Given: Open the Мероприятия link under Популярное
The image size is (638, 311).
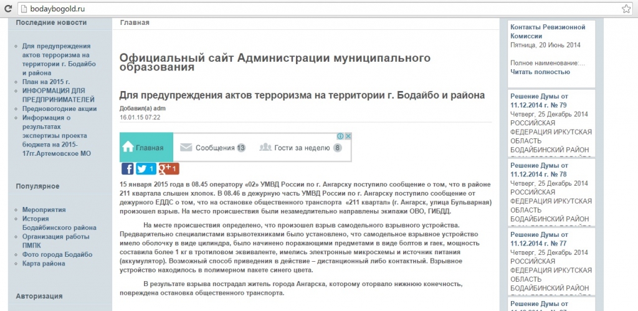Looking at the screenshot, I should coord(44,209).
